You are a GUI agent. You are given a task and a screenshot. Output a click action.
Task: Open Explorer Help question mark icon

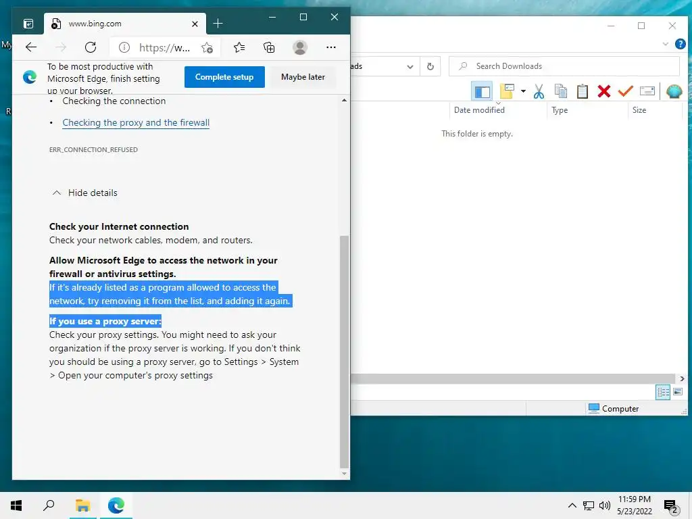click(680, 44)
